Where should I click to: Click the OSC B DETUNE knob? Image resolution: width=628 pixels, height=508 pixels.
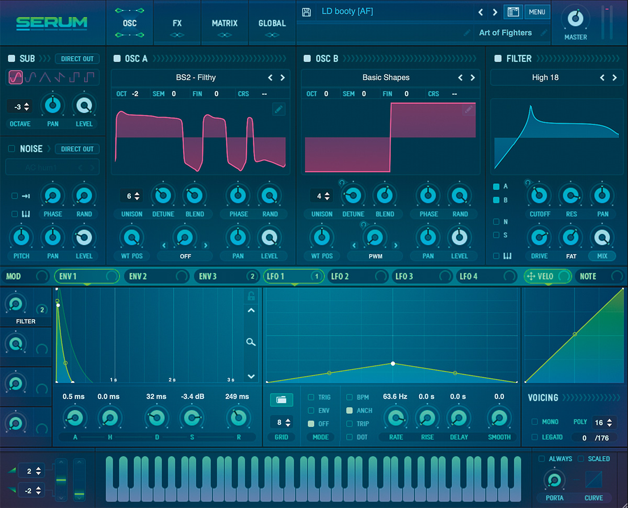pos(353,196)
